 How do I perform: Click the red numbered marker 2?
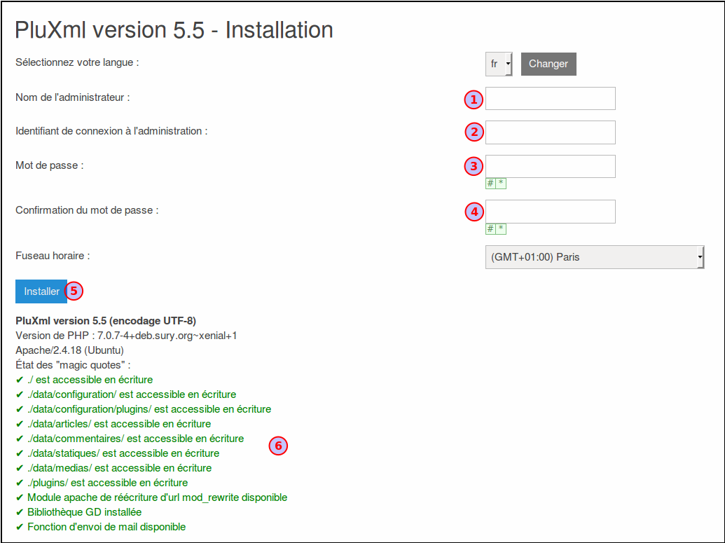474,131
